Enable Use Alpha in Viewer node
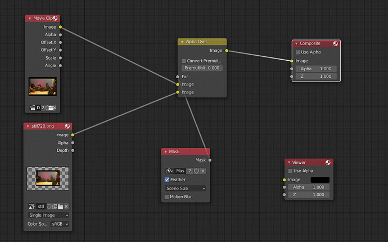 pos(290,171)
